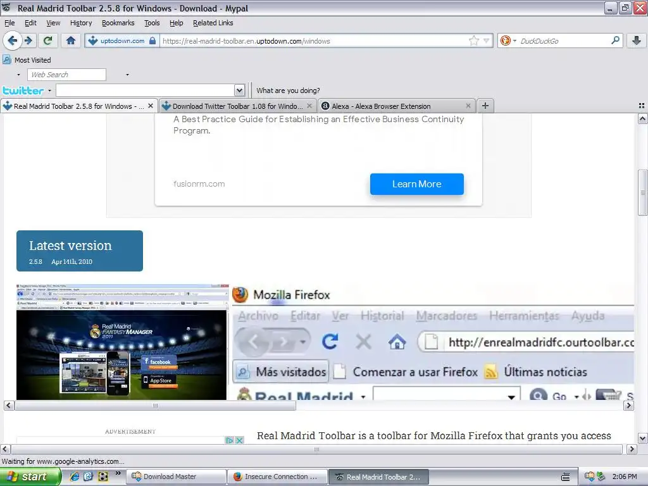
Task: Expand the quick launch overflow chevron
Action: click(118, 473)
